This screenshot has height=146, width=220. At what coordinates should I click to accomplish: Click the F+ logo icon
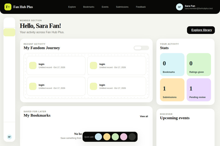tap(8, 7)
